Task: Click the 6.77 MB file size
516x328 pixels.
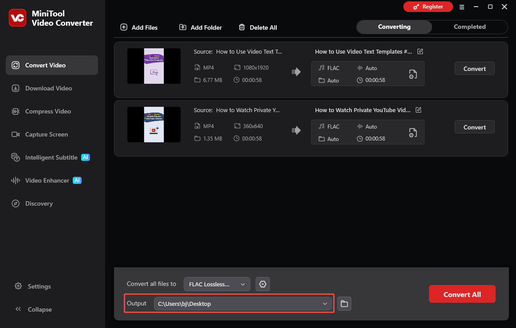Action: click(x=213, y=80)
